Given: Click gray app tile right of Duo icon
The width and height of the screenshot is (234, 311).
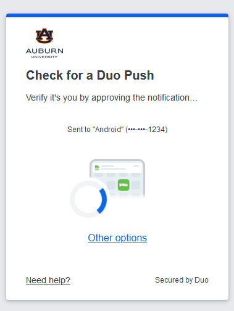Looking at the screenshot, I should [x=136, y=185].
